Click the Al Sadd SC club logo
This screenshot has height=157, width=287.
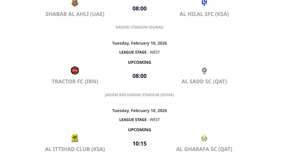[204, 71]
